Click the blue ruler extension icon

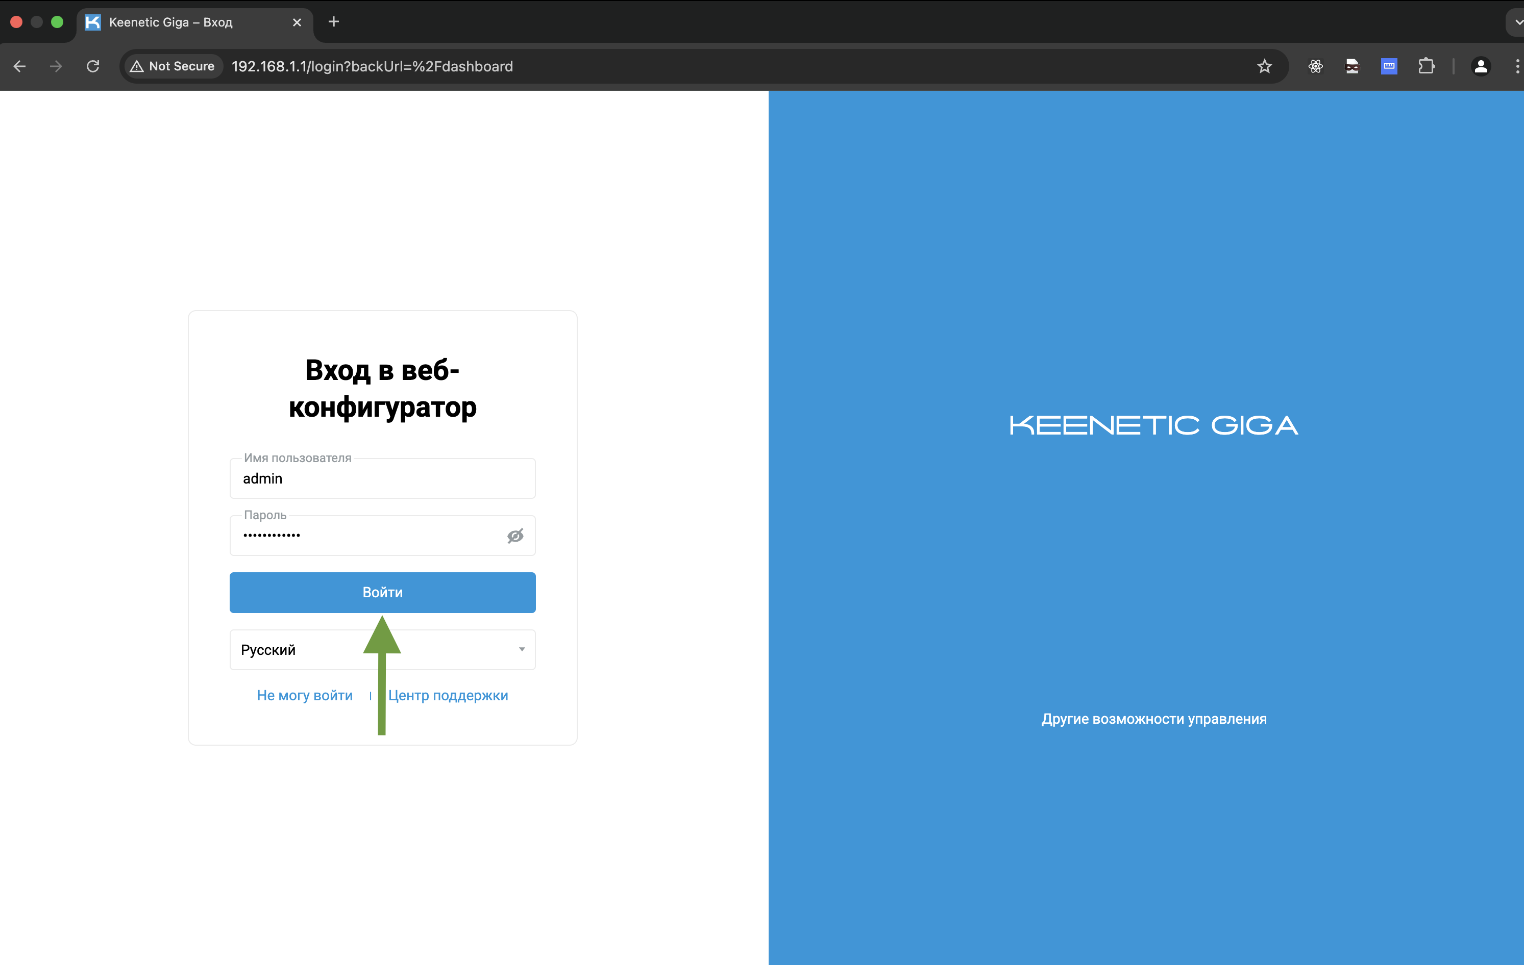[x=1389, y=66]
